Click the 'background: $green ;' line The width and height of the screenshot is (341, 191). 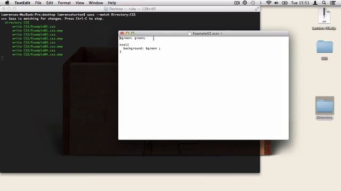142,48
